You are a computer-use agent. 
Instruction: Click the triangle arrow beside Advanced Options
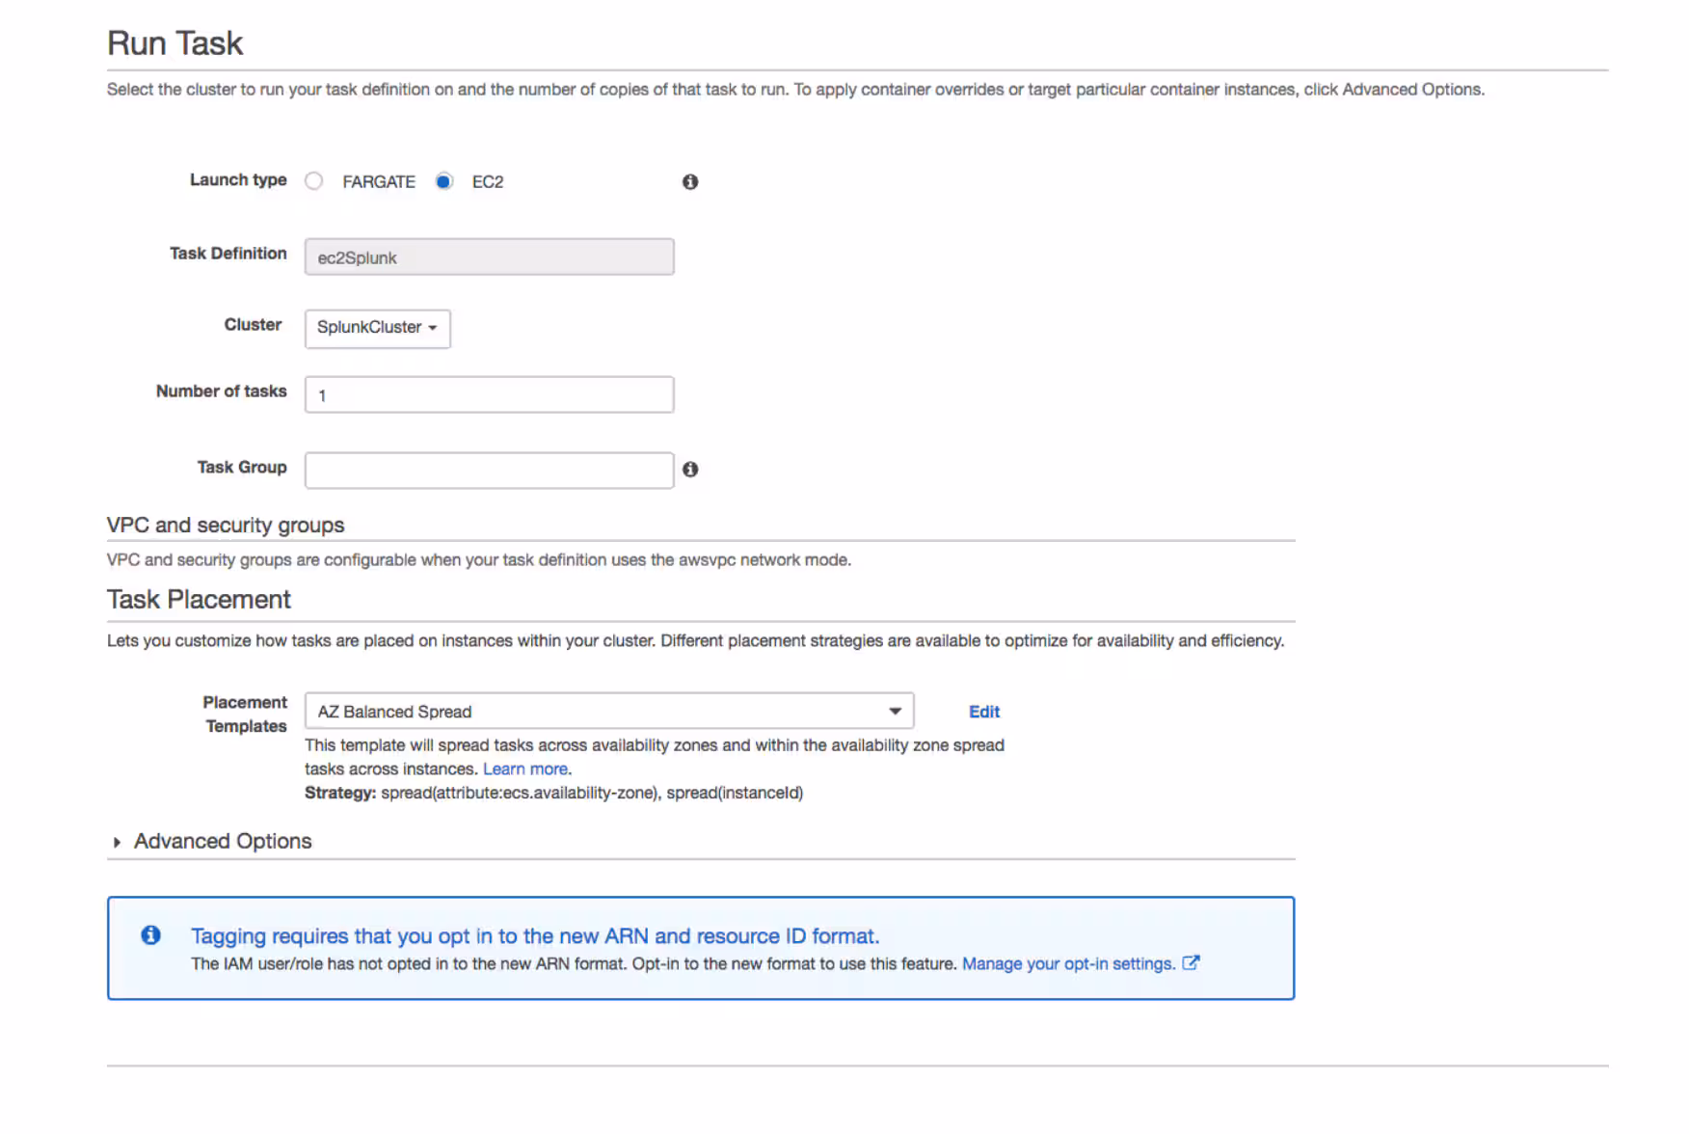point(117,842)
